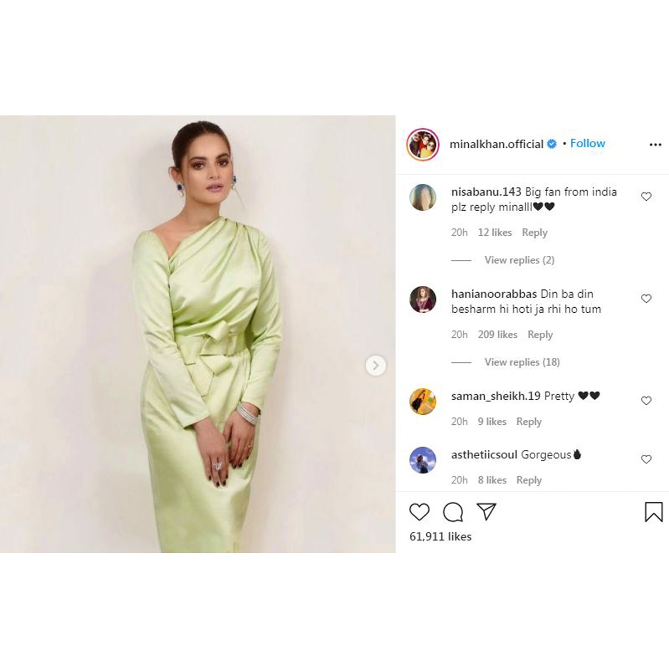The height and width of the screenshot is (669, 669).
Task: Share post via paper plane icon
Action: click(x=486, y=512)
